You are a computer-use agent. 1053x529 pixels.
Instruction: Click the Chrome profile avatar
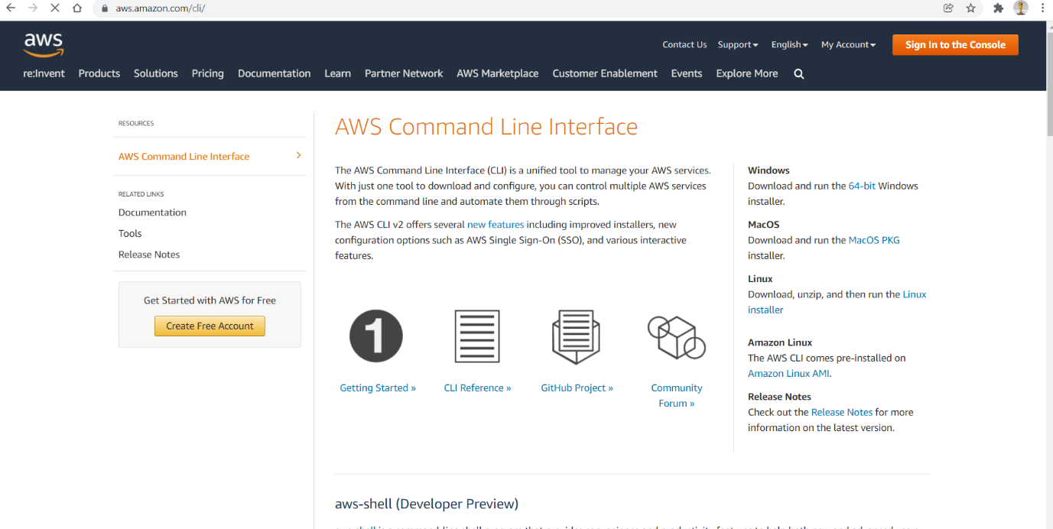(x=1021, y=8)
